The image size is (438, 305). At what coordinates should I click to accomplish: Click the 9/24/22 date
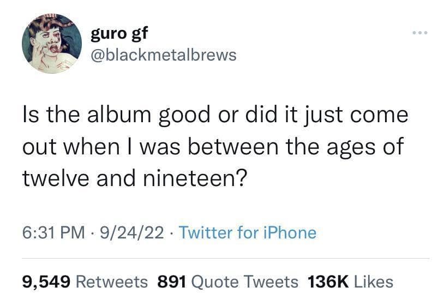coord(130,233)
